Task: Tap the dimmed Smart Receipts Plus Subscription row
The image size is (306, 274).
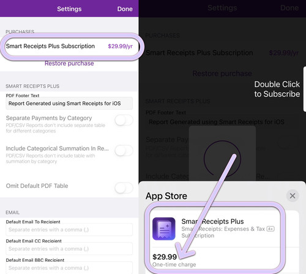Action: click(222, 53)
